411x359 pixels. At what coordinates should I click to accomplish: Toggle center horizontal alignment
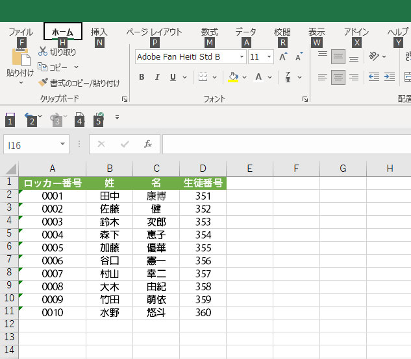tap(338, 77)
